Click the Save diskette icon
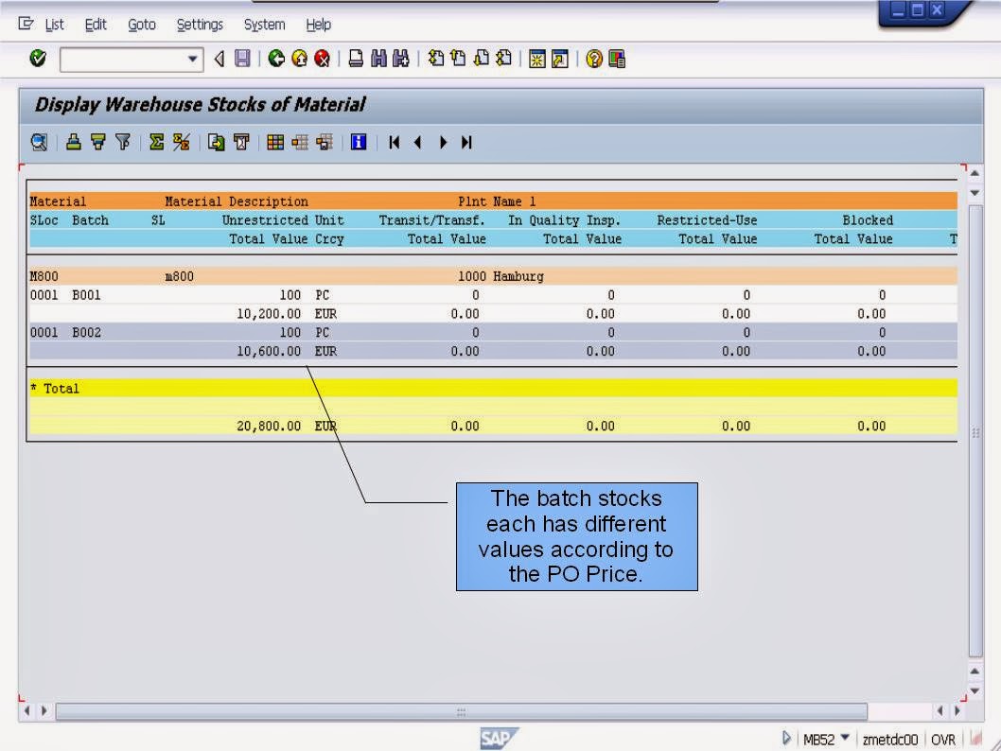Image resolution: width=1001 pixels, height=751 pixels. point(244,59)
